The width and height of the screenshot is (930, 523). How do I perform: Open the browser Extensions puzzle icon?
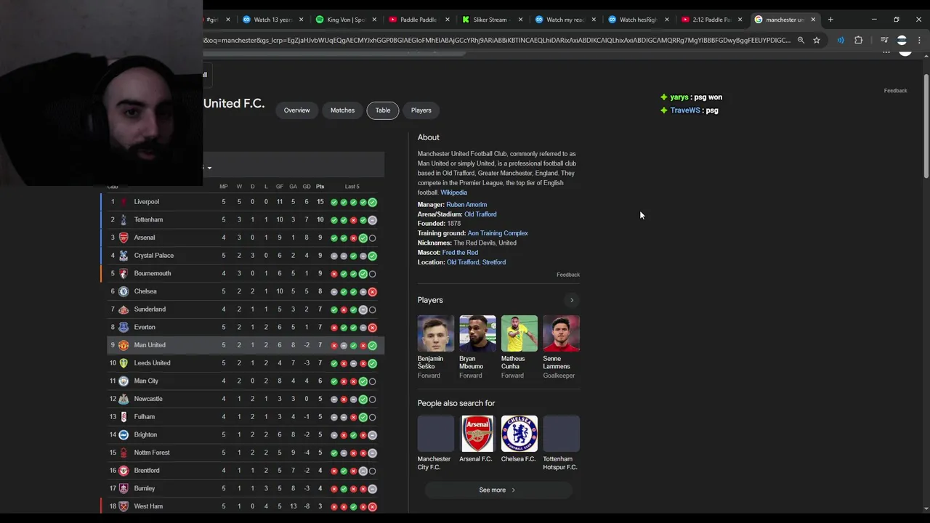coord(858,40)
